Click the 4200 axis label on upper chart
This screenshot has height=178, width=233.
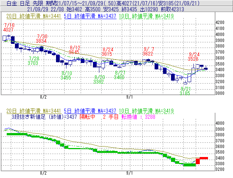(220, 22)
